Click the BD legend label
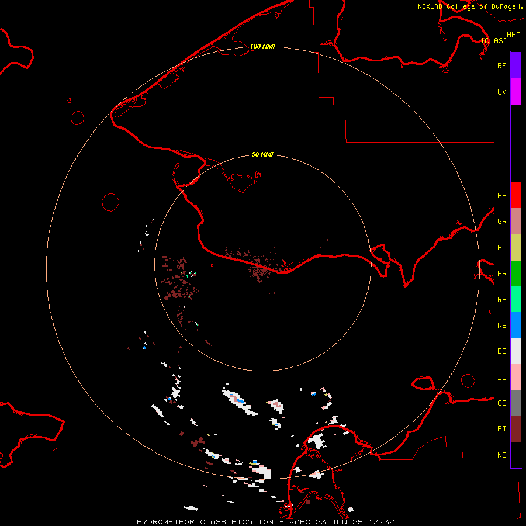526x526 pixels. click(501, 248)
